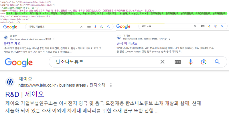Clear the 다이노밀 search query
Image resolution: width=229 pixels, height=117 pixels.
point(195,26)
